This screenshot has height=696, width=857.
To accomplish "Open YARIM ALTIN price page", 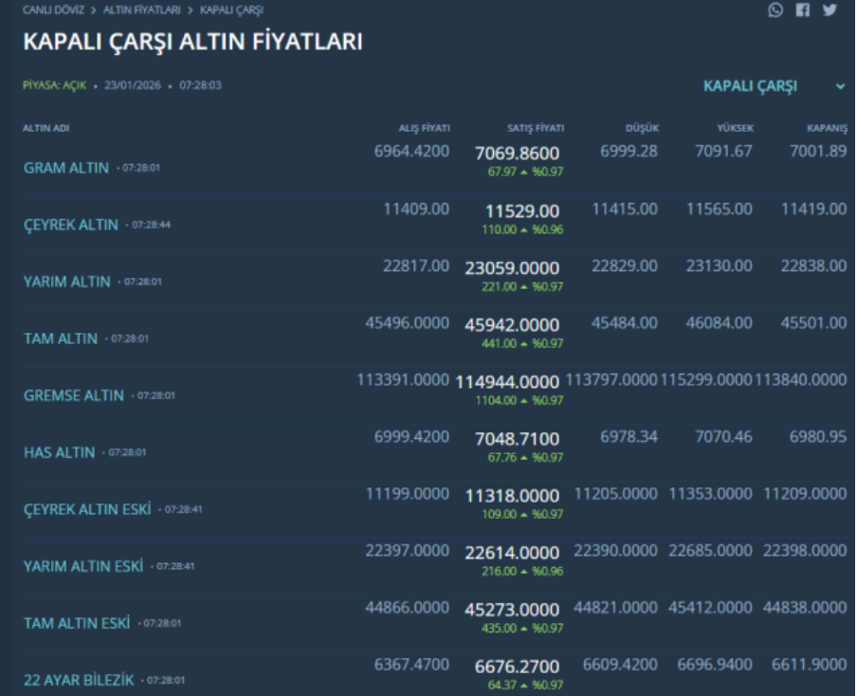I will [x=67, y=282].
